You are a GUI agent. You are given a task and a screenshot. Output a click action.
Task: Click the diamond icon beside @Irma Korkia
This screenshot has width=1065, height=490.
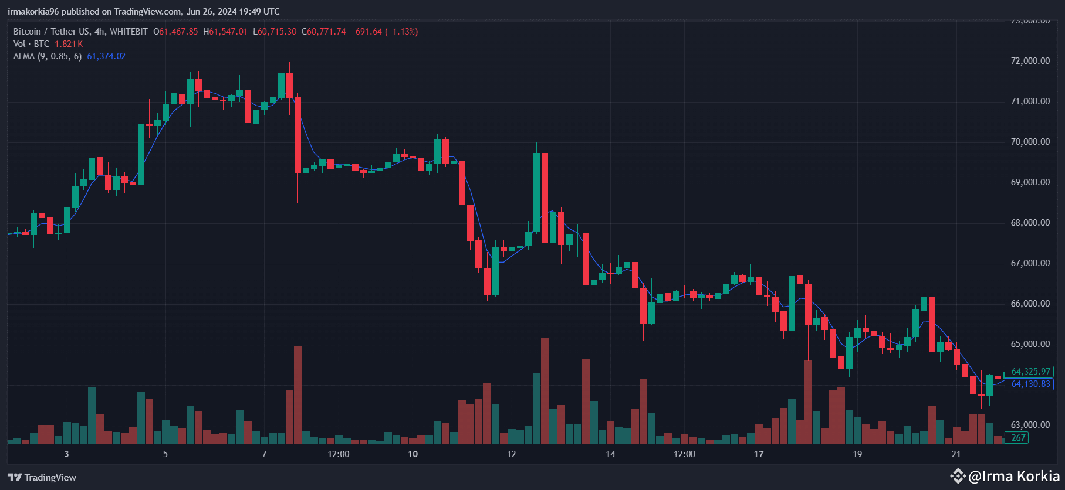(958, 476)
